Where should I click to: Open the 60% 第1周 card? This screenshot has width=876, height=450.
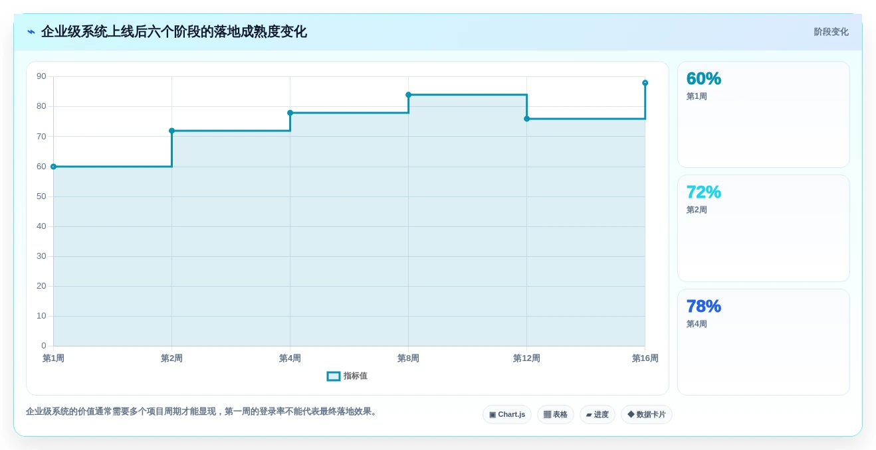pos(764,115)
